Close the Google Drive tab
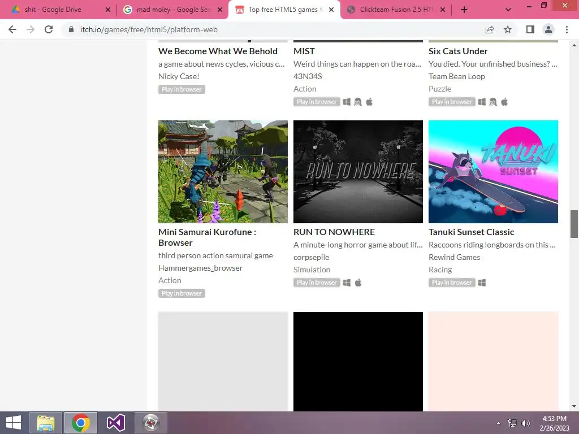579x434 pixels. (108, 10)
